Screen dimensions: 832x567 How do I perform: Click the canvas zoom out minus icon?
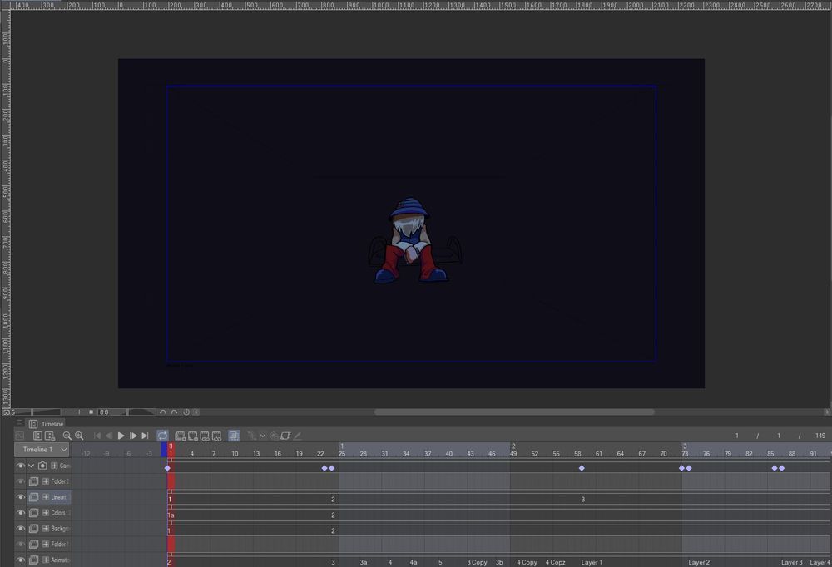point(67,412)
